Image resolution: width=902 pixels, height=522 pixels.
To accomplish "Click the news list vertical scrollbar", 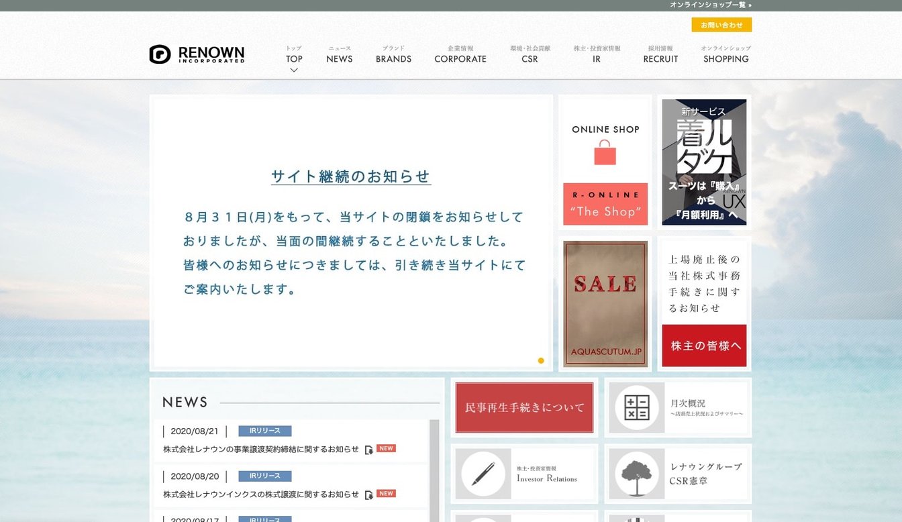I will 434,470.
